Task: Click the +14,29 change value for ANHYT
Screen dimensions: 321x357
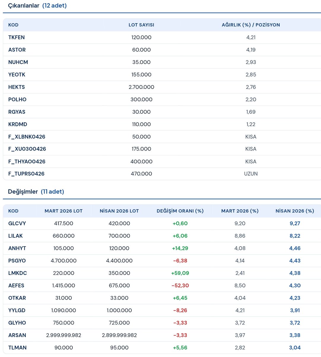Action: tap(180, 248)
